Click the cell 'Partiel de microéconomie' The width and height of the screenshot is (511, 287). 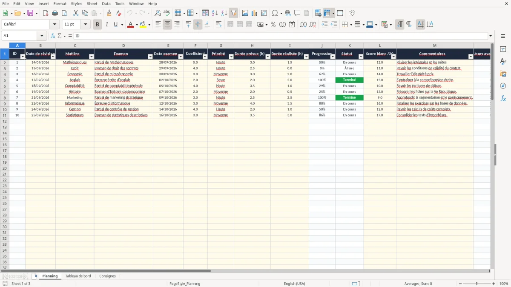click(123, 74)
